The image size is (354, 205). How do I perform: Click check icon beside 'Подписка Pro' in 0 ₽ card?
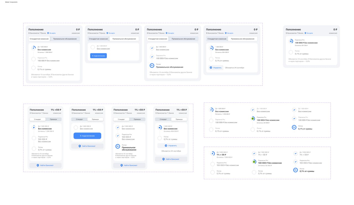[x=152, y=57]
